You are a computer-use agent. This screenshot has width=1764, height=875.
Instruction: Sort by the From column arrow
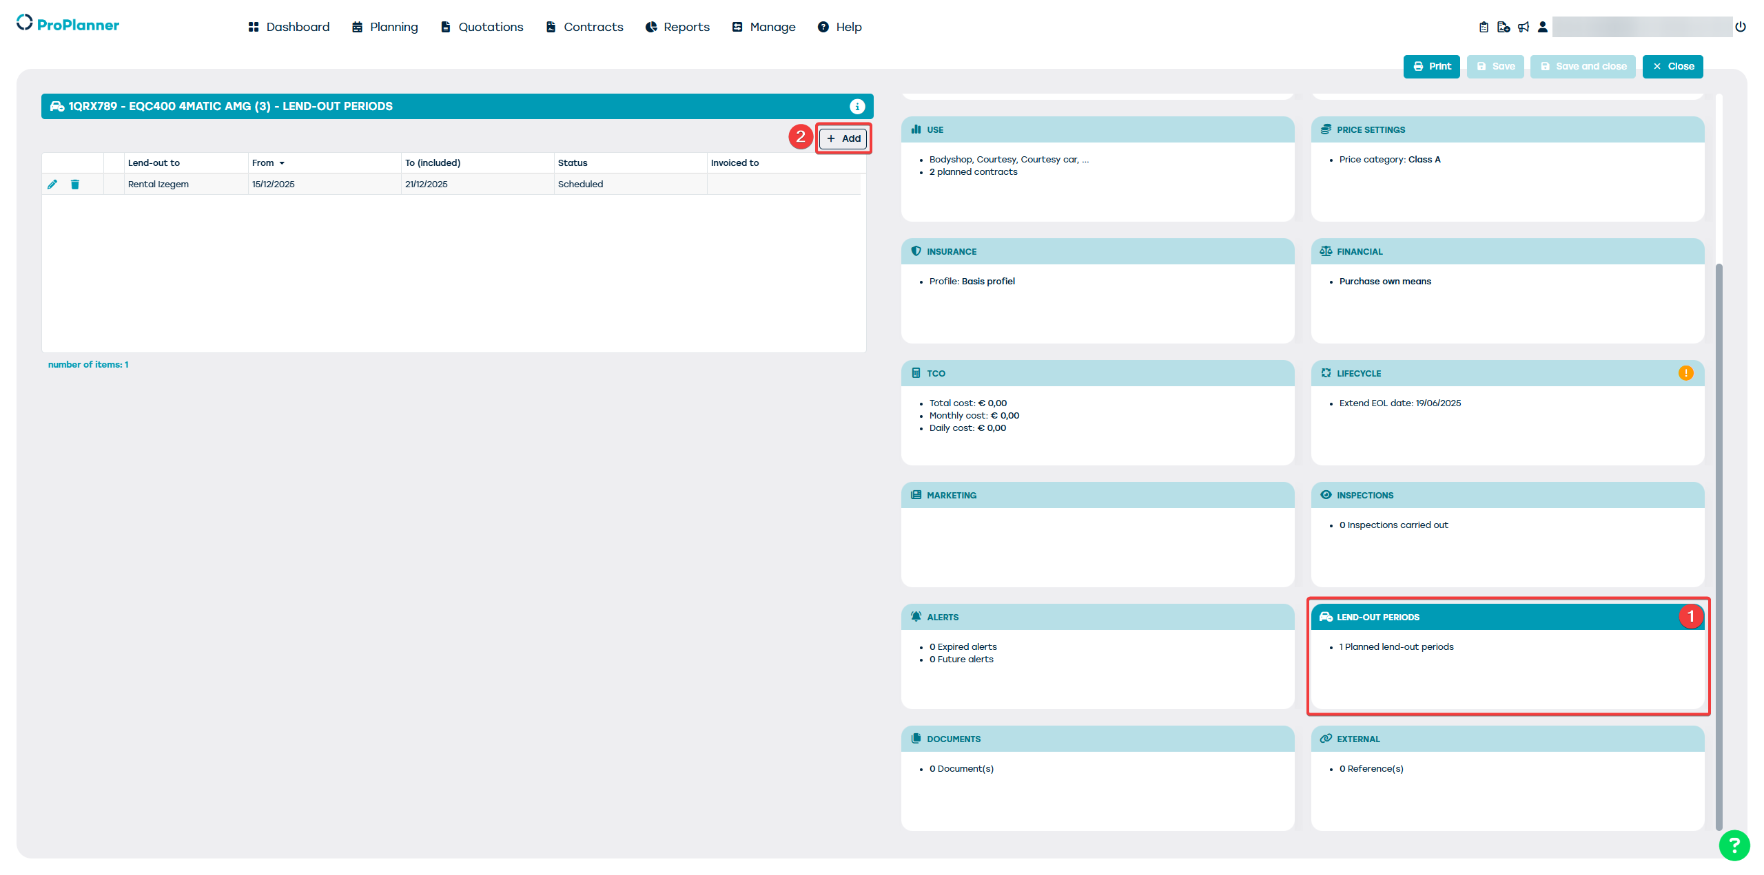[282, 163]
